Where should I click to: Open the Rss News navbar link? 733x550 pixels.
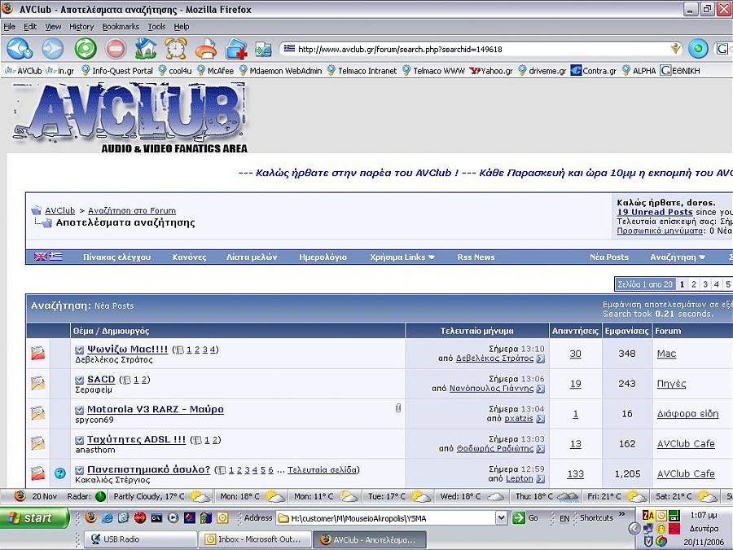[x=476, y=257]
